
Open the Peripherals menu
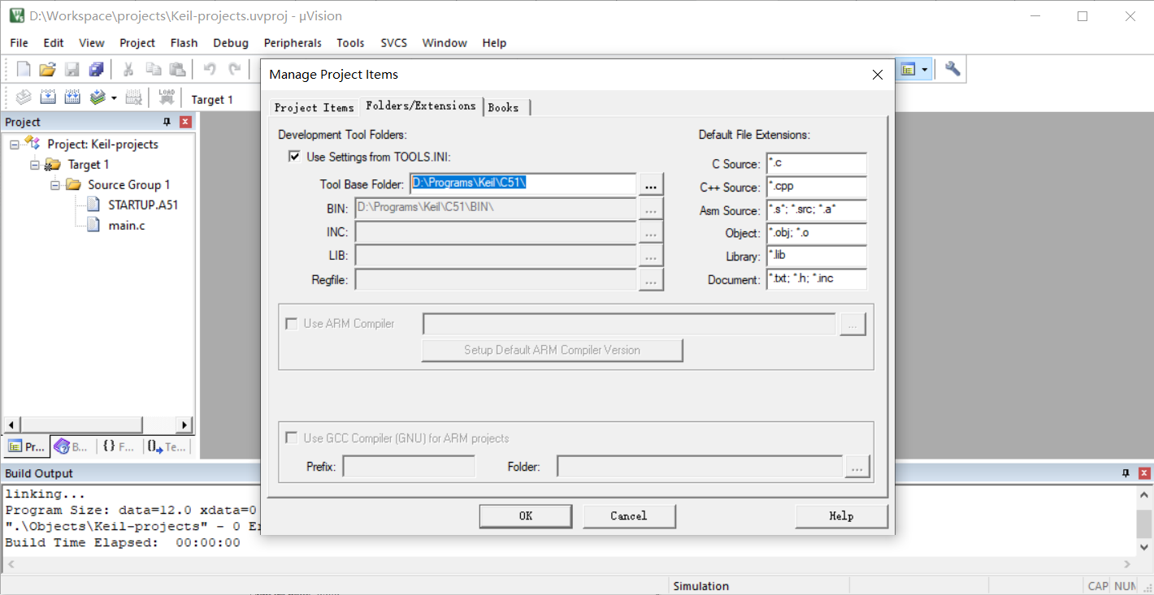(x=293, y=43)
